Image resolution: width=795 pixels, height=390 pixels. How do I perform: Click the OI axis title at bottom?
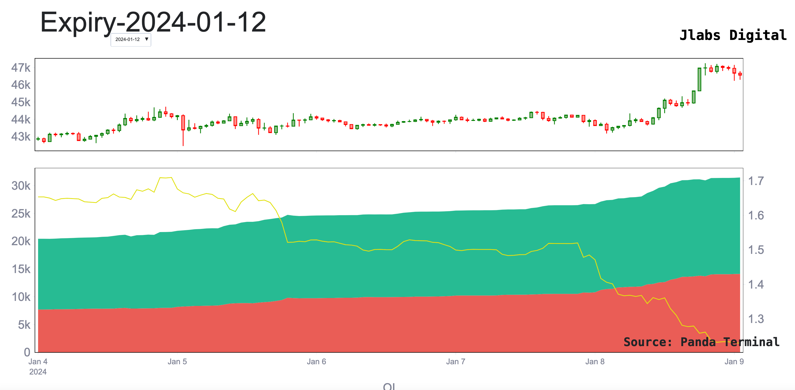(389, 386)
